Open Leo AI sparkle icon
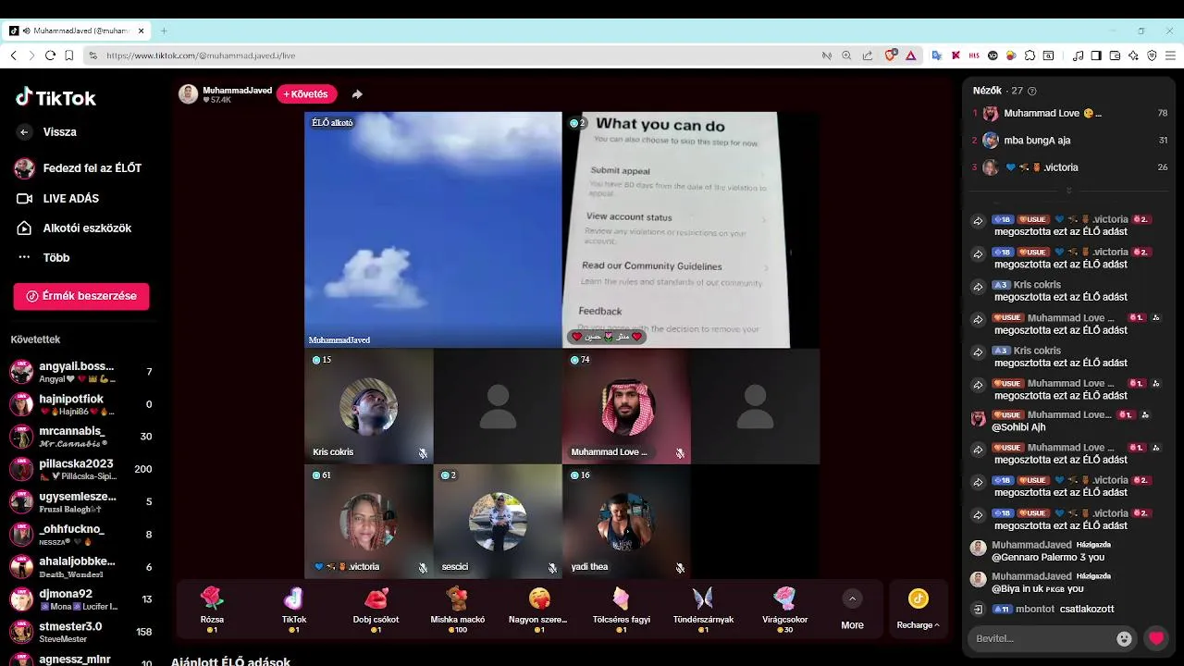 coord(1133,55)
